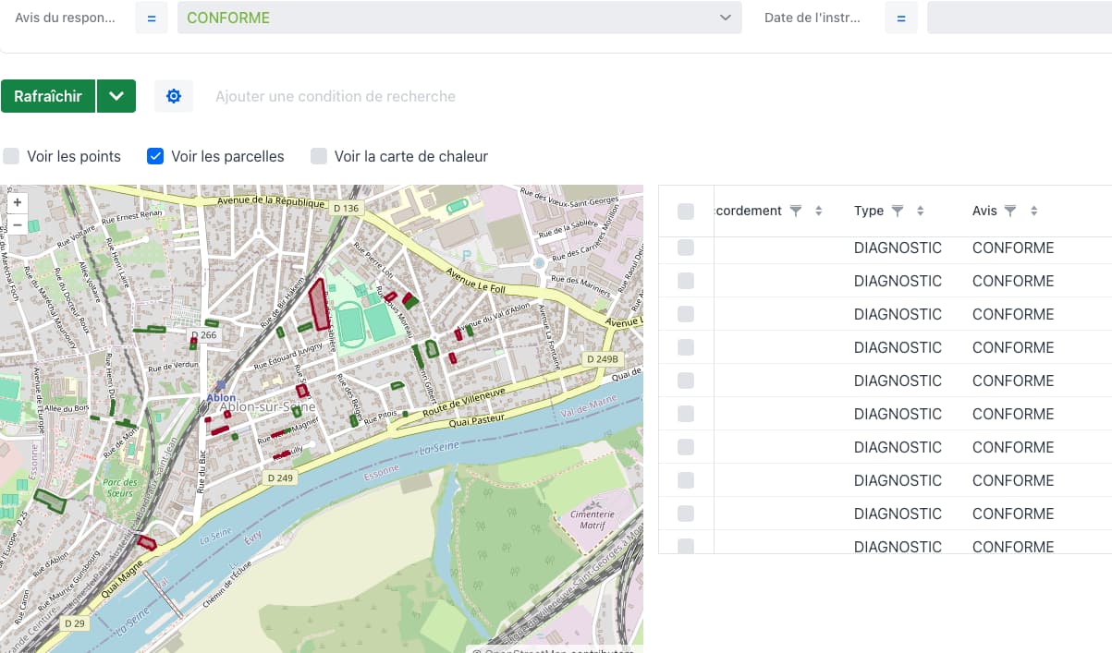Sort the Type column

(920, 212)
